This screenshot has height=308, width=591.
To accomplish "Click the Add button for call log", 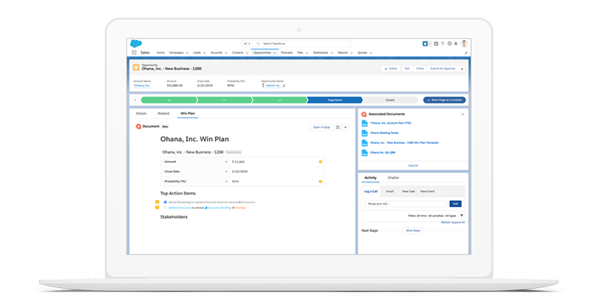I will (x=455, y=204).
